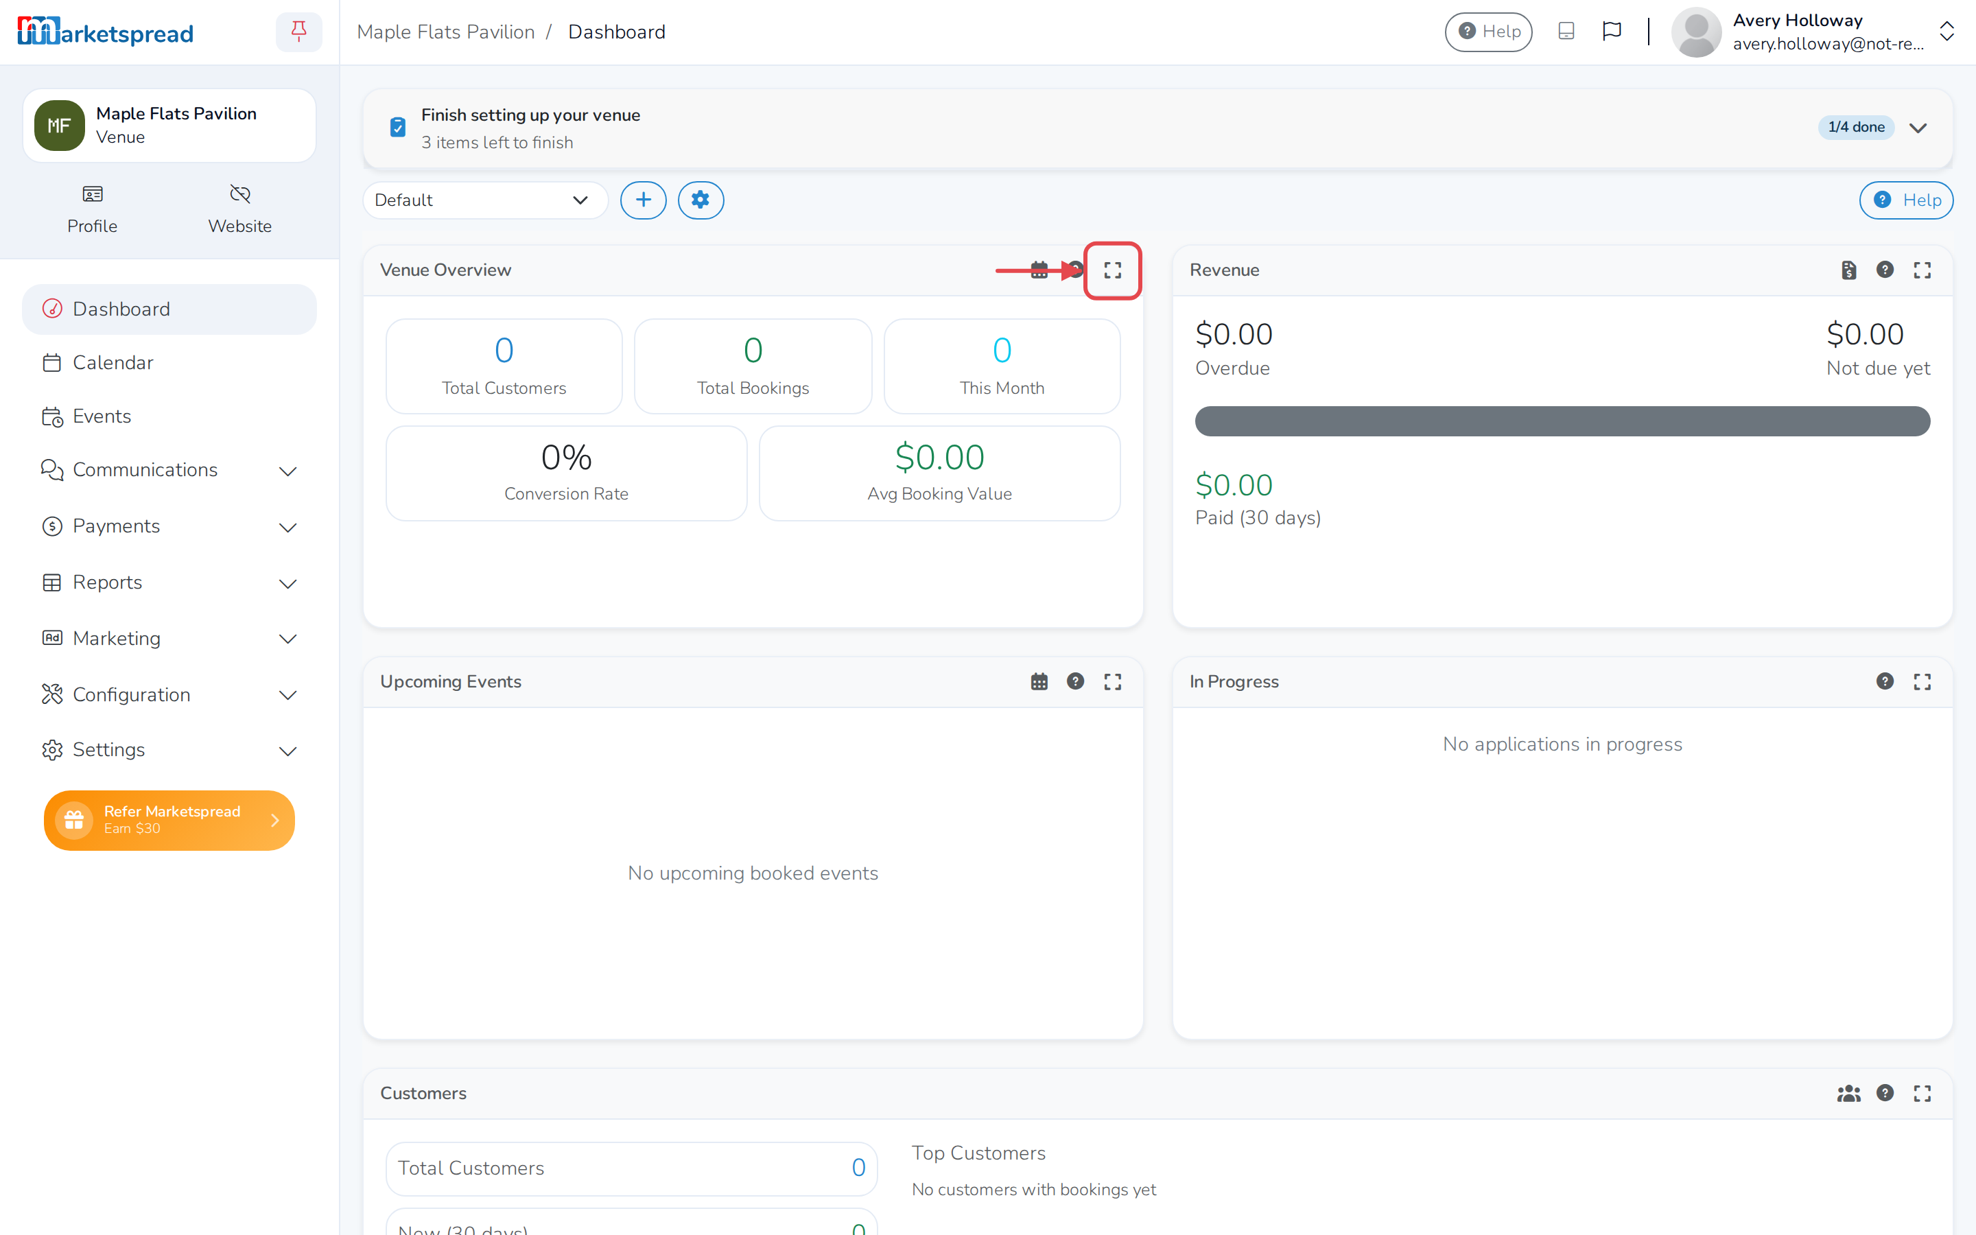Click the Total Bookings stat card
The width and height of the screenshot is (1976, 1235).
753,367
